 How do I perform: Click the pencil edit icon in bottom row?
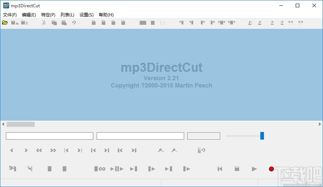[x=30, y=168]
